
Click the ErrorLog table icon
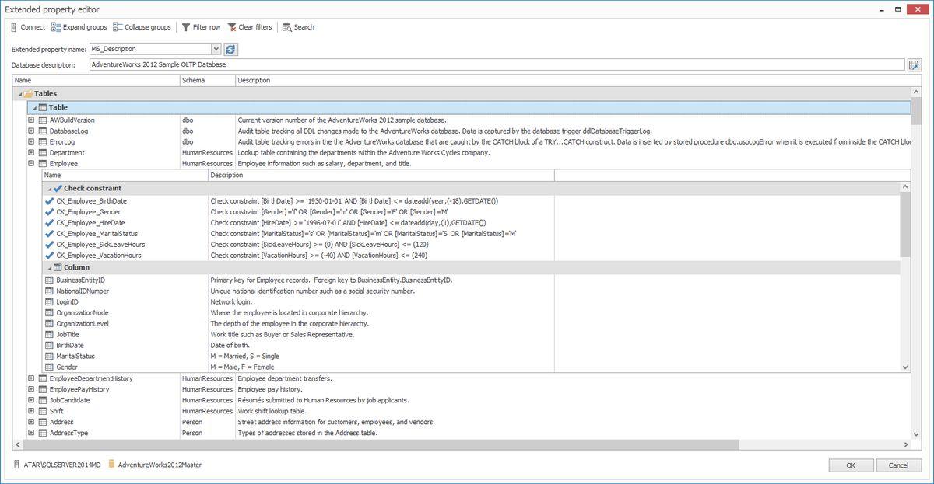point(44,142)
